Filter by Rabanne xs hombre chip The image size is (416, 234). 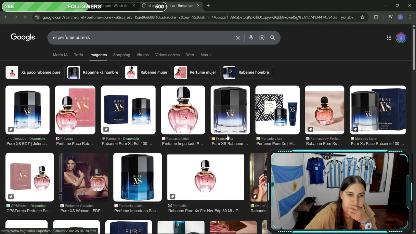click(x=95, y=72)
